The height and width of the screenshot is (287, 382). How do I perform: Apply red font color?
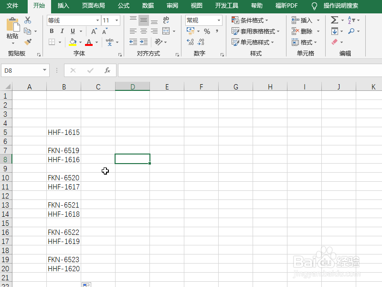tap(89, 42)
